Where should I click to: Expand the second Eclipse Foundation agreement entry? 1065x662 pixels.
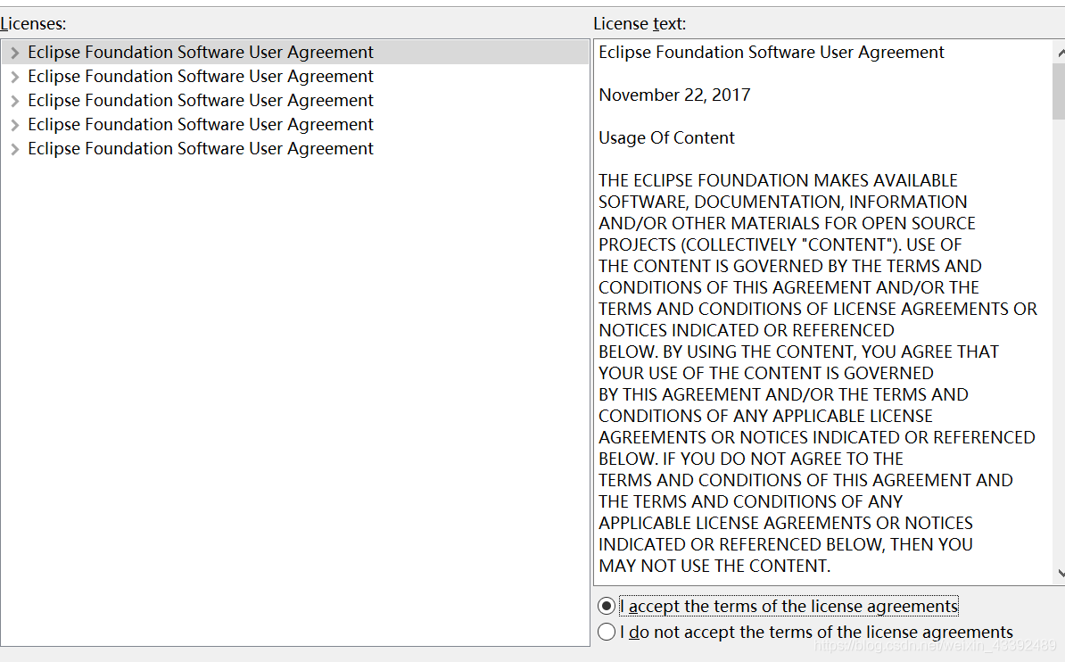click(15, 77)
